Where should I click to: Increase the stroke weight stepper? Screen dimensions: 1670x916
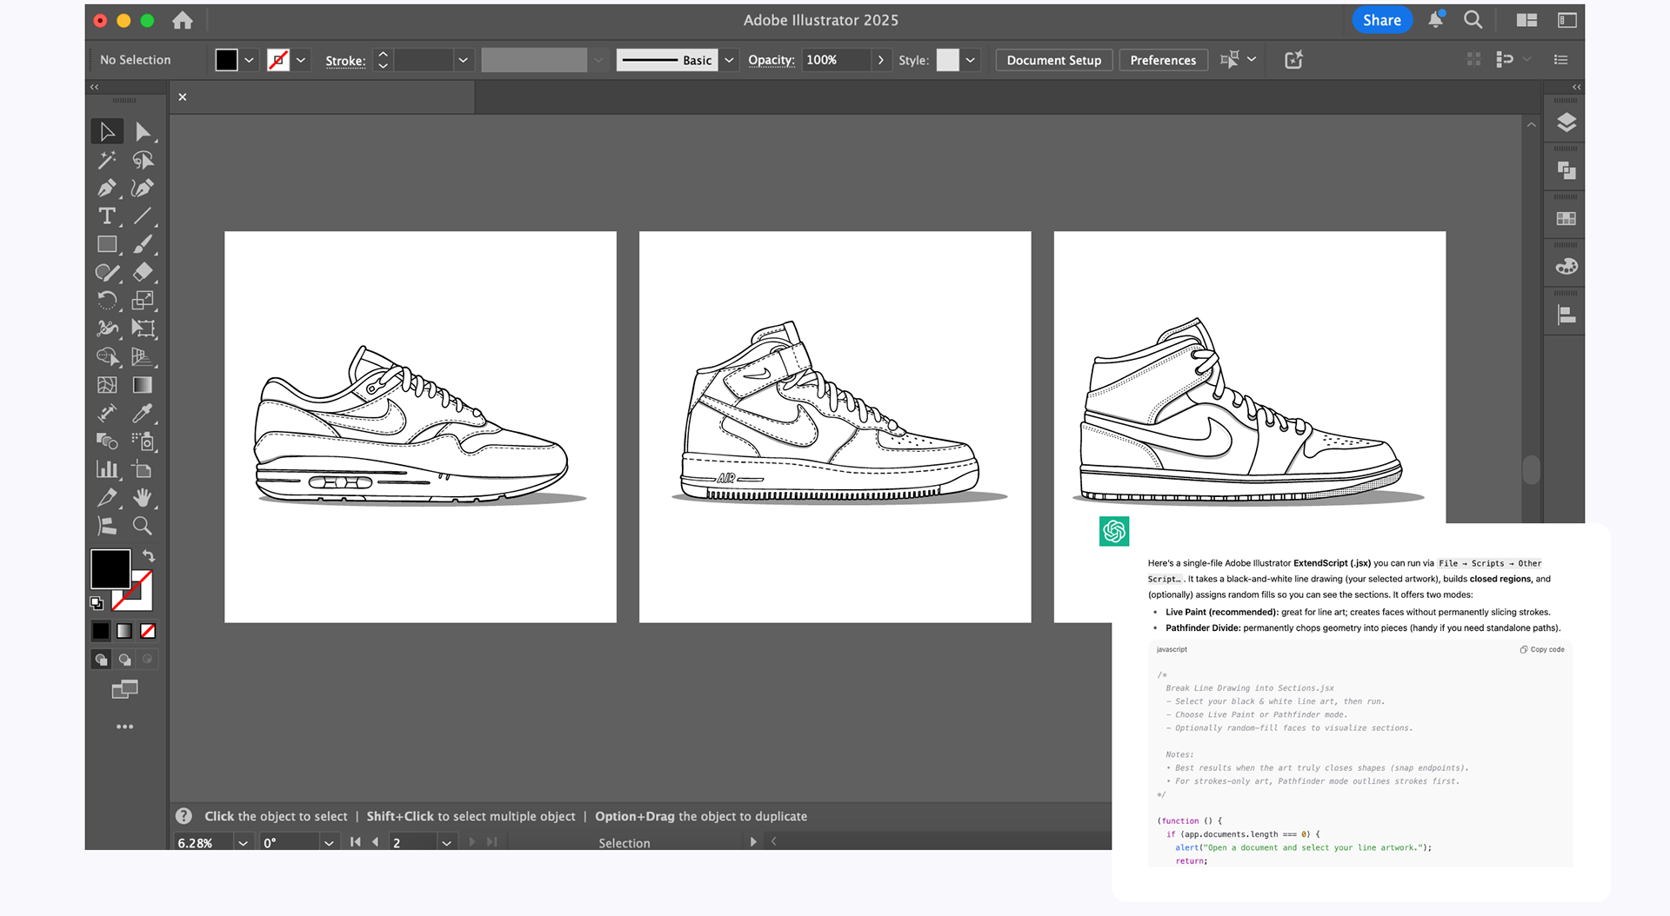(x=383, y=54)
